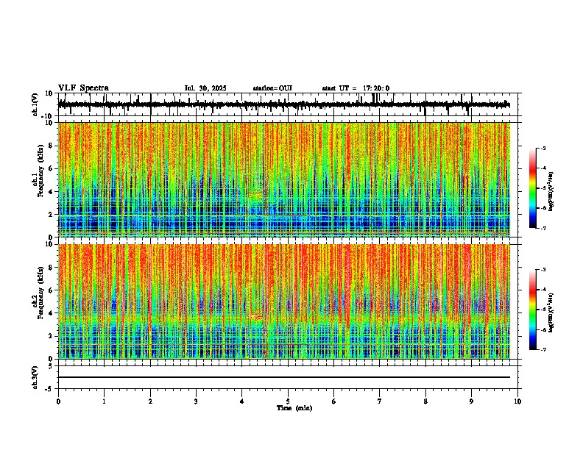Click the ch.1 colorbar log(PSD) label

click(x=551, y=192)
